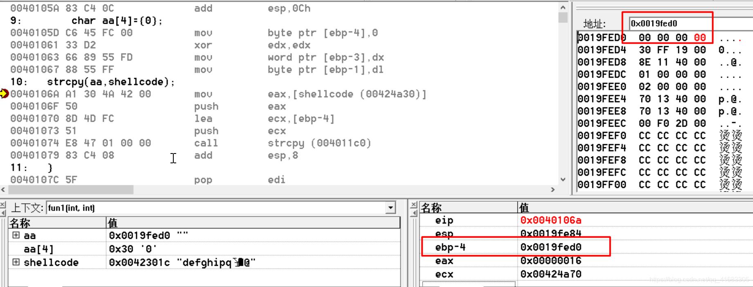Click the 名称 column header in variables panel
Viewport: 753px width, 287px height.
point(57,222)
